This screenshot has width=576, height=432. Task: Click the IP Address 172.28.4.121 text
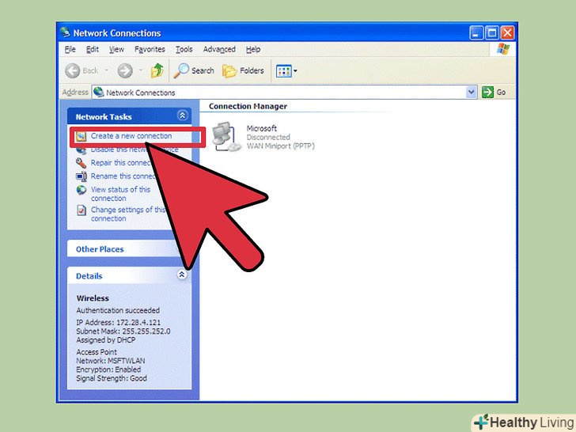click(x=119, y=323)
